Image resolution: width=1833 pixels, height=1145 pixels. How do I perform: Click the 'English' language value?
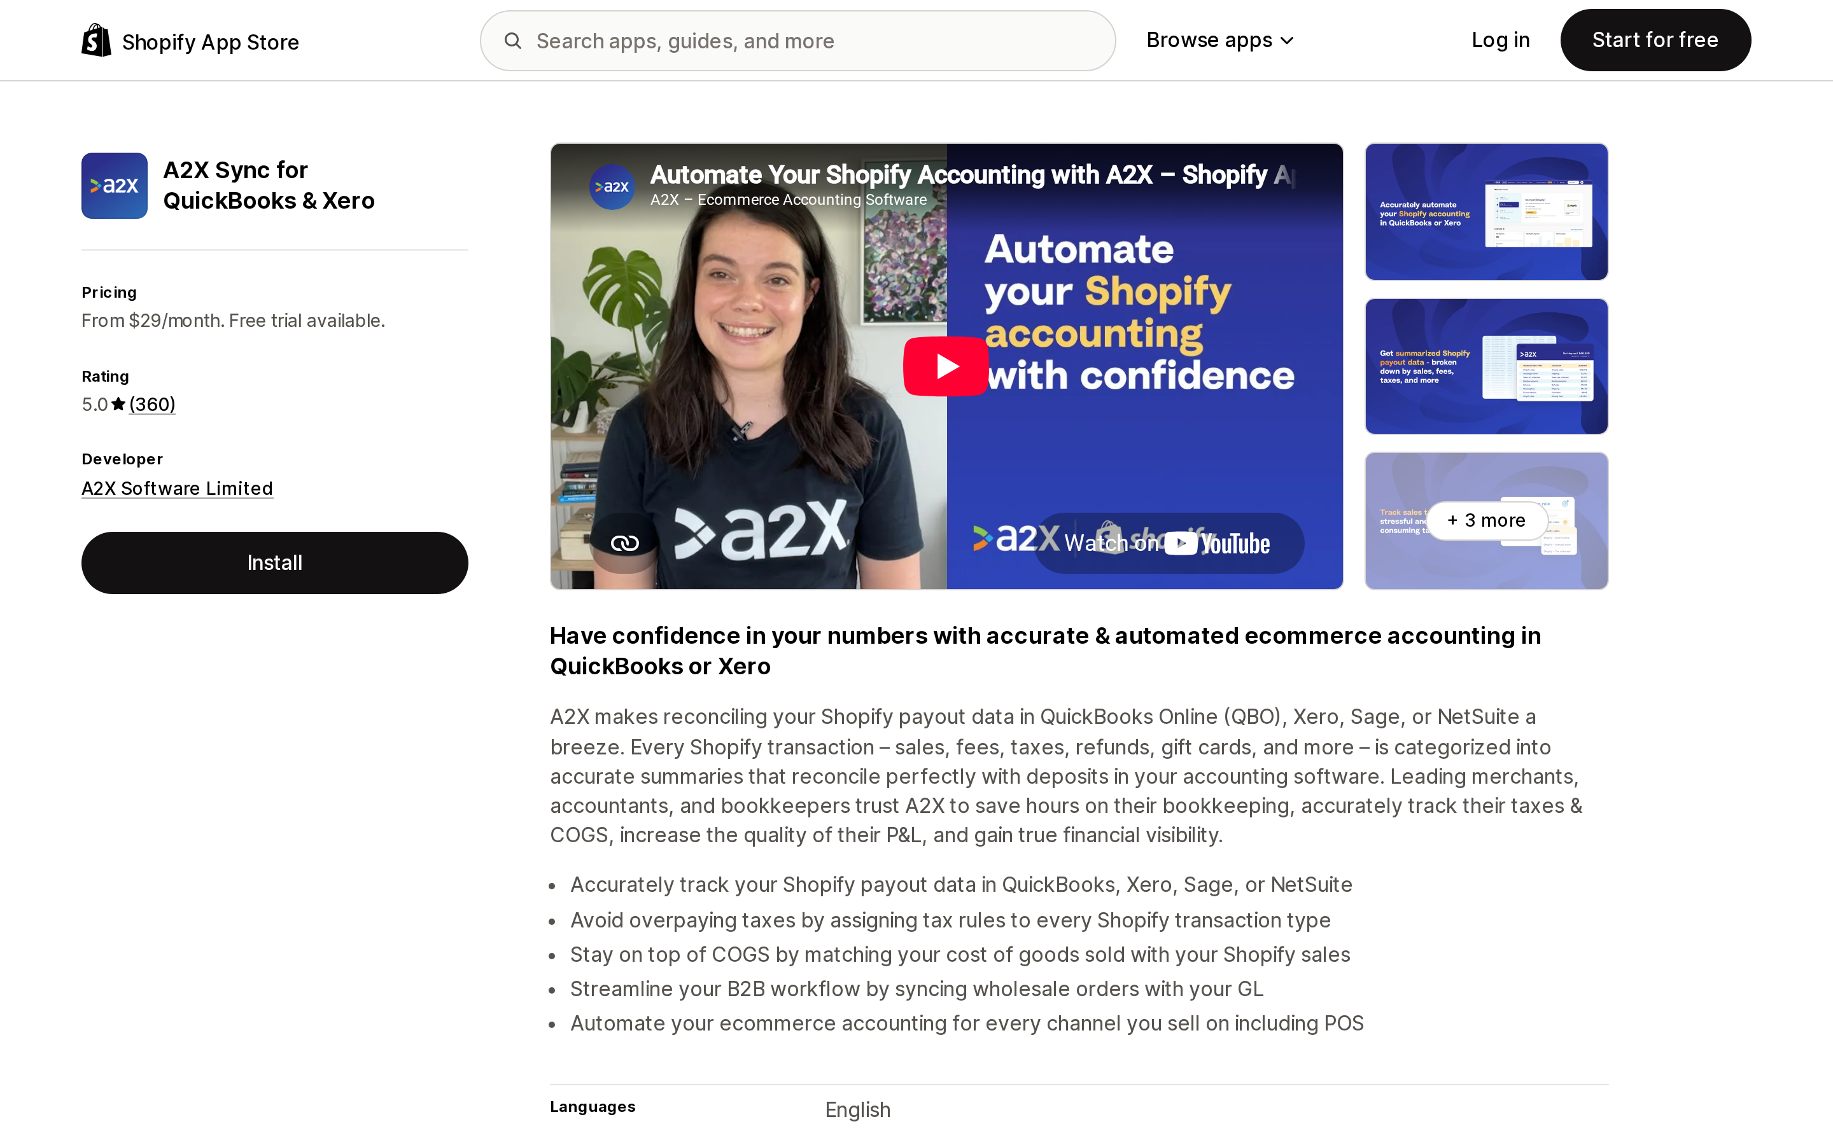(x=857, y=1109)
